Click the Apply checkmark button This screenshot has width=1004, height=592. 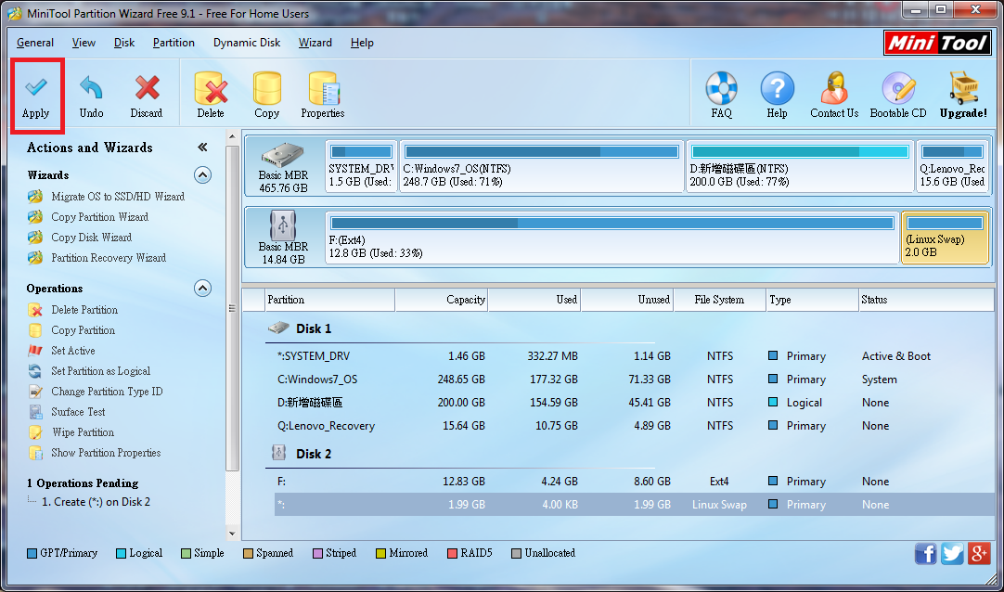pyautogui.click(x=36, y=96)
